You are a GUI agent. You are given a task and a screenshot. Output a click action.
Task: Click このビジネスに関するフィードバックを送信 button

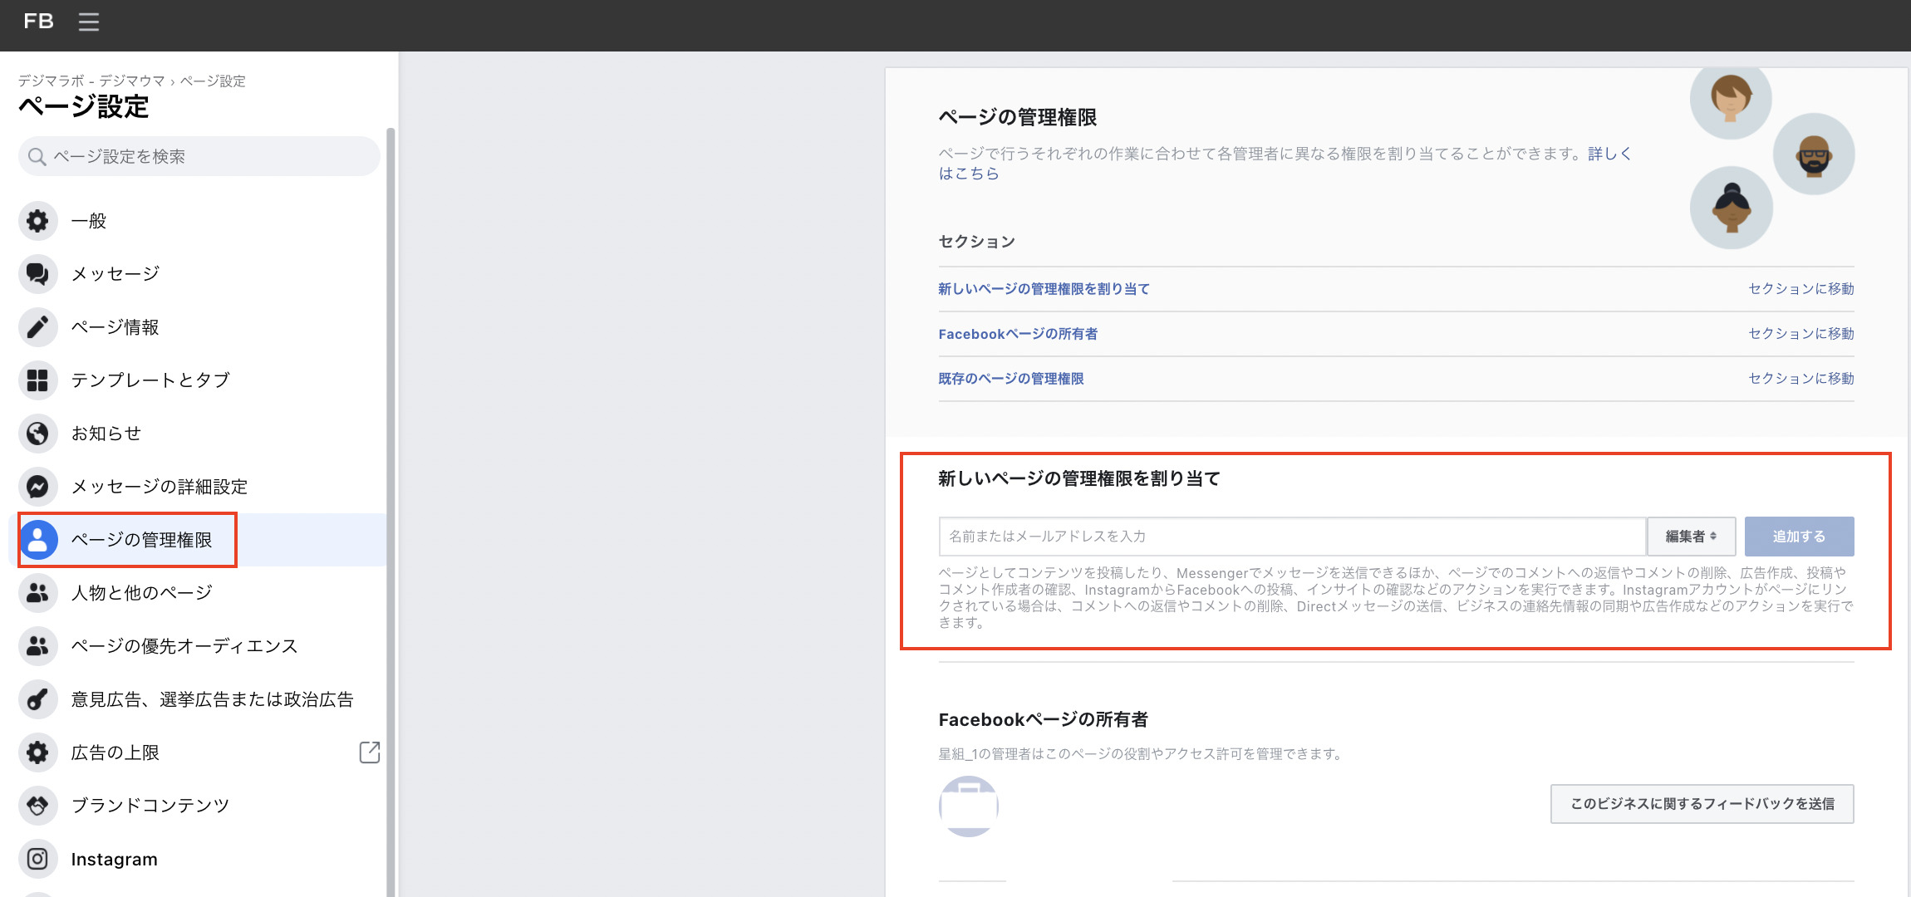pos(1702,804)
